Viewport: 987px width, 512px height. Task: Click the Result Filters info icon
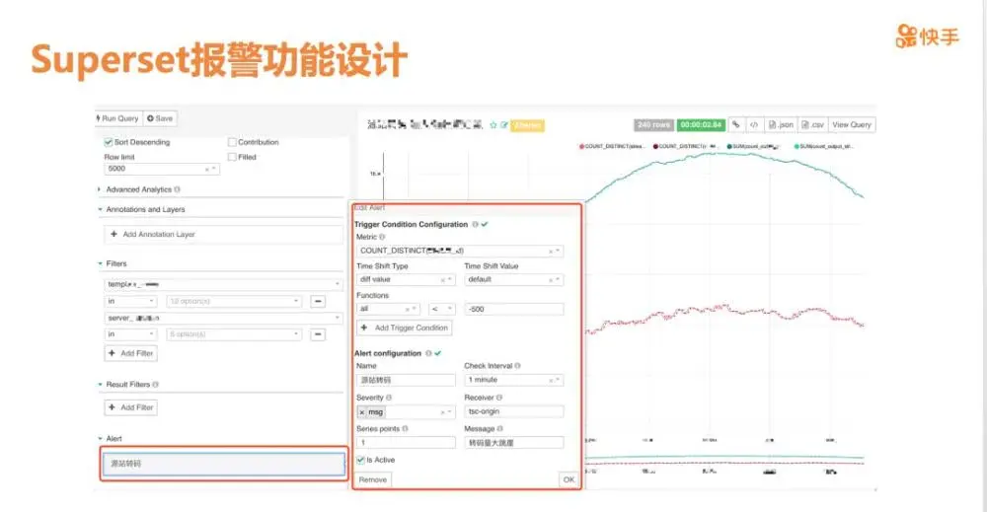[156, 385]
